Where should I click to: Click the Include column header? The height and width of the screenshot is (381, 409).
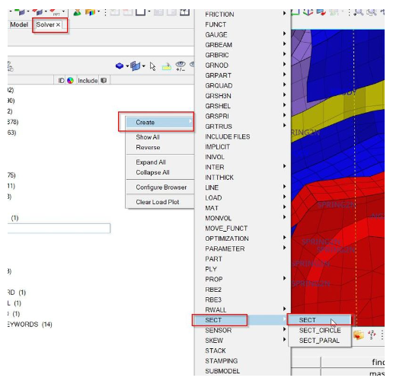click(88, 81)
